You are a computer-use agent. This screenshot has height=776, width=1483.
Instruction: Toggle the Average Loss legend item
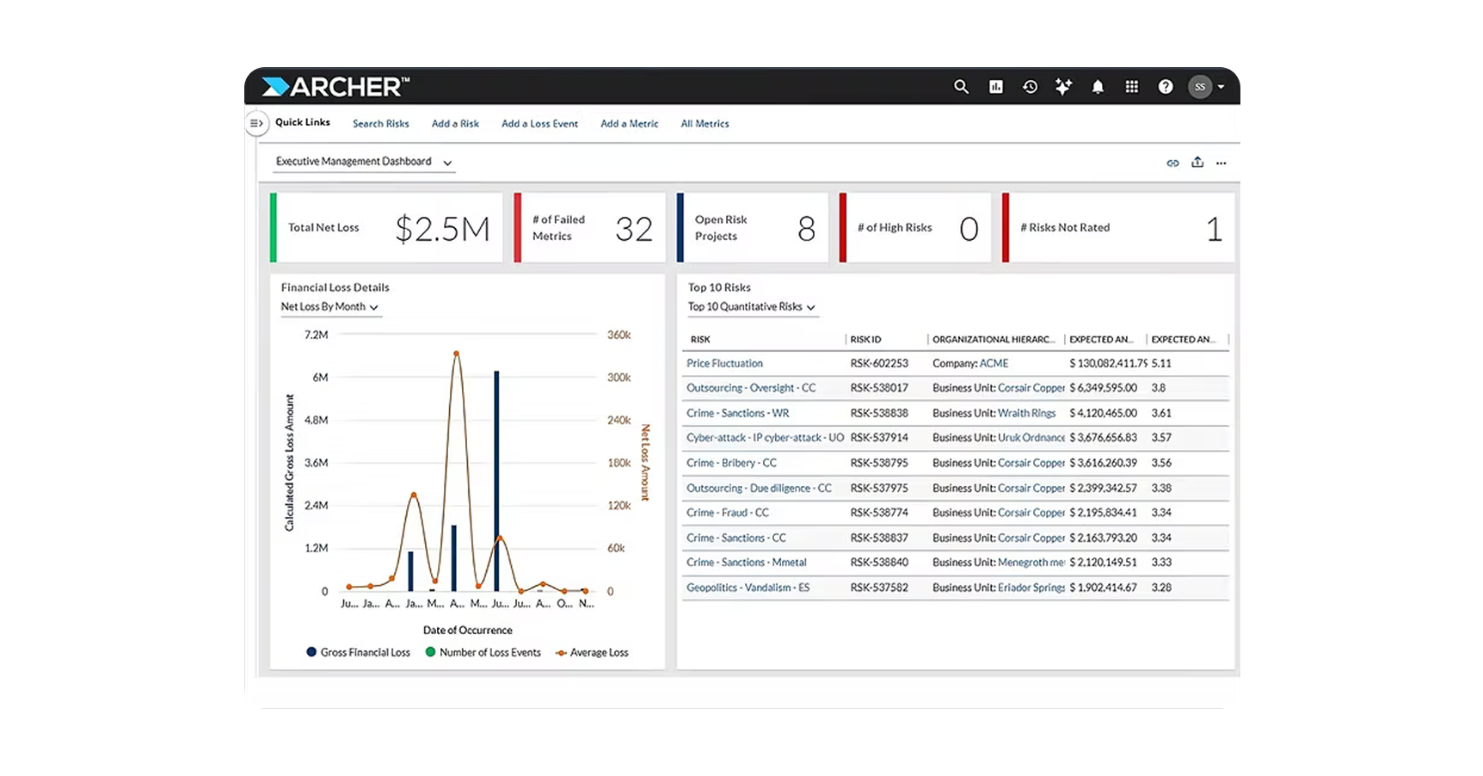click(x=592, y=653)
